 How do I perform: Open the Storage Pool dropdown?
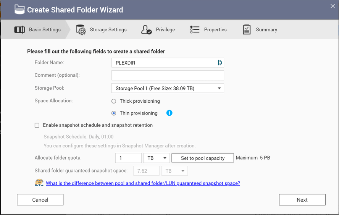pos(168,88)
